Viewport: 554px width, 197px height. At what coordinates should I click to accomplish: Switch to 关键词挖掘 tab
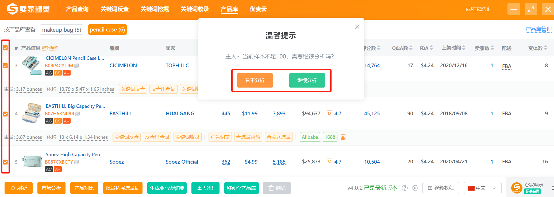[x=155, y=9]
